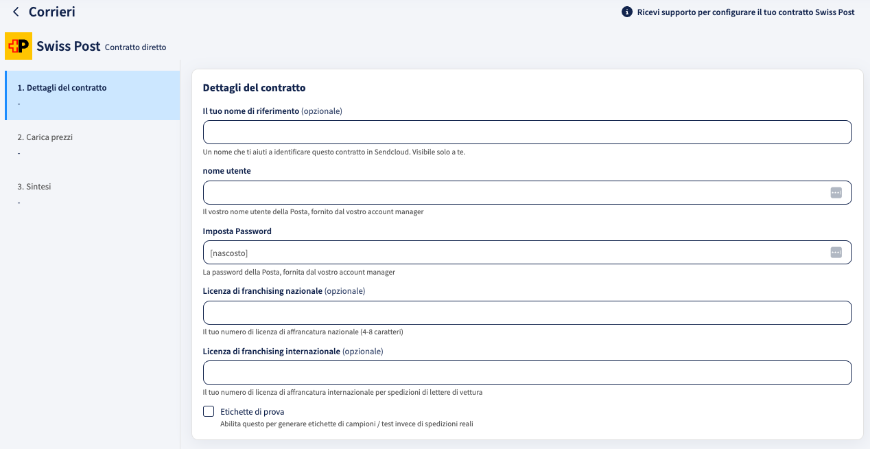Open step 2. Carica prezzi
Image resolution: width=870 pixels, height=449 pixels.
tap(92, 145)
